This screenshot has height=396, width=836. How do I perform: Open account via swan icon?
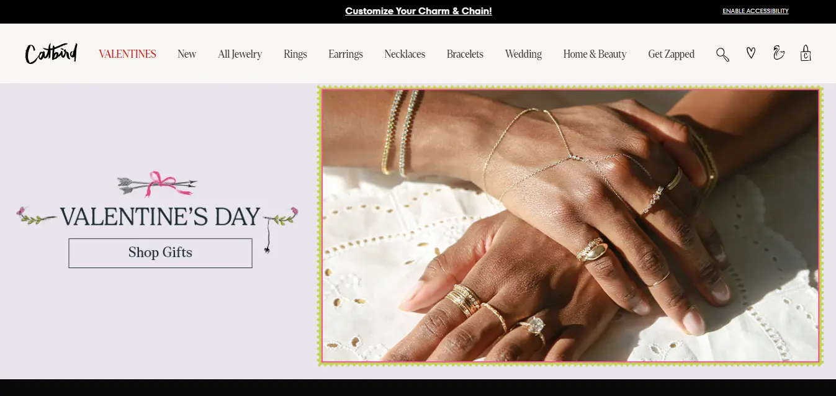tap(778, 53)
